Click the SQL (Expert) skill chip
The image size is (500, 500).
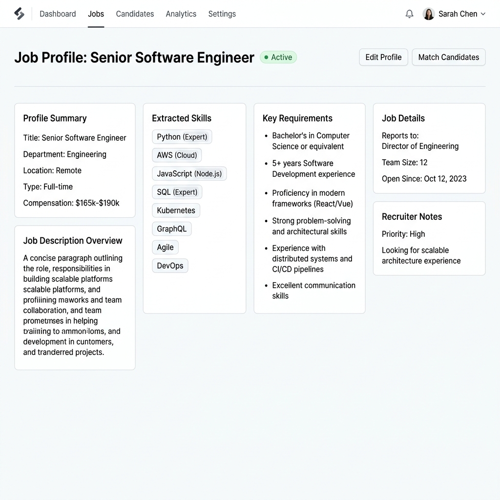[x=177, y=192]
